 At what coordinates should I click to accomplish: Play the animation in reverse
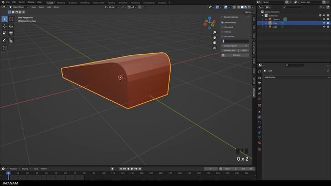[128, 169]
